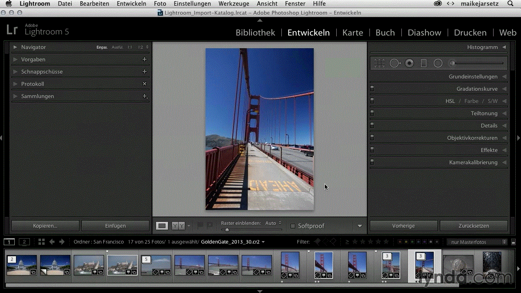Activate Before/After YY comparison view
The width and height of the screenshot is (521, 293).
(178, 226)
